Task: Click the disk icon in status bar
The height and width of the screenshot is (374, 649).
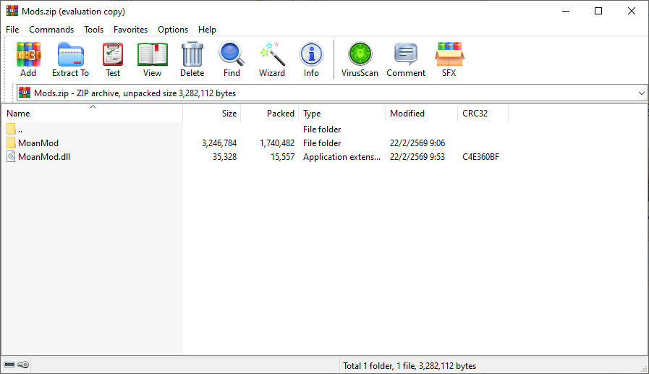Action: [9, 365]
